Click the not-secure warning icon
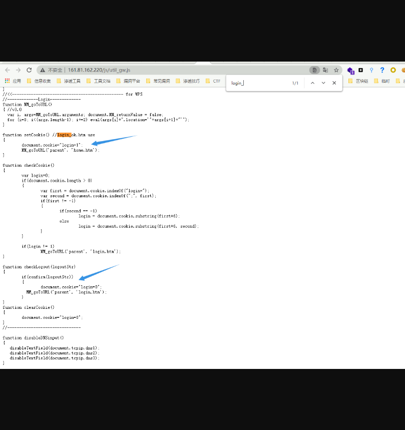 [43, 70]
